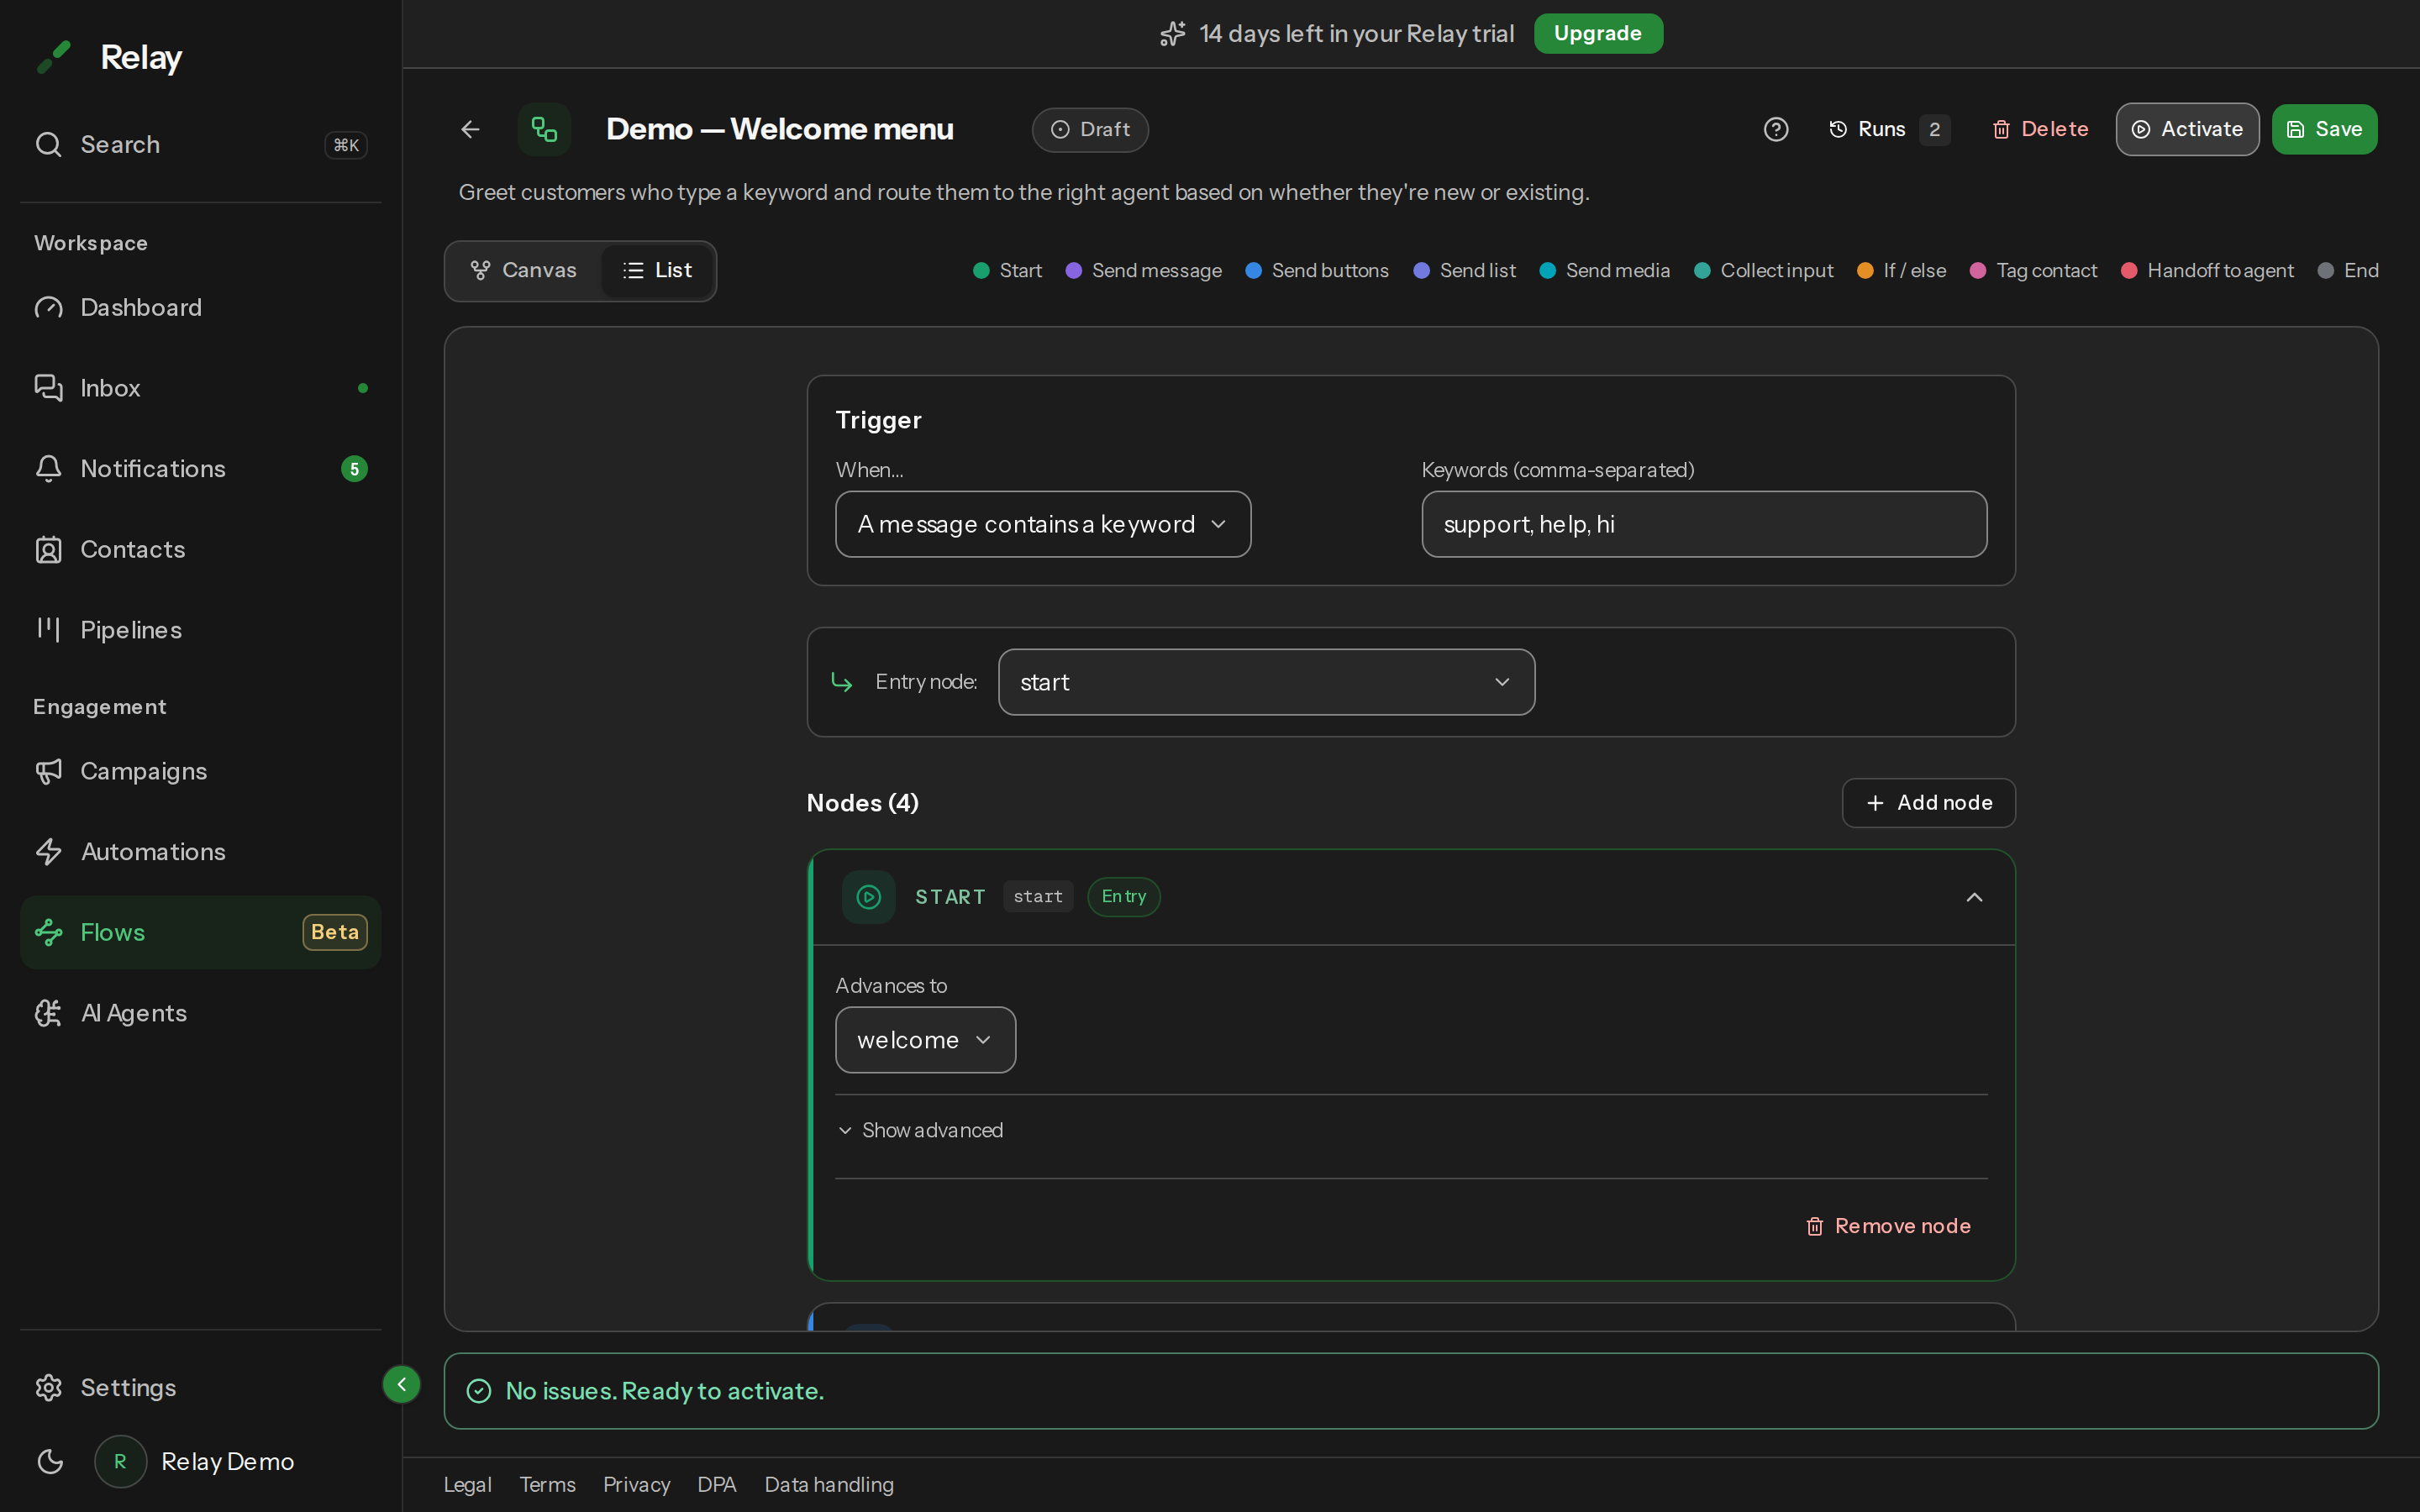Click the Send media legend dot
Screen dimensions: 2420x1512
[x=1547, y=271]
